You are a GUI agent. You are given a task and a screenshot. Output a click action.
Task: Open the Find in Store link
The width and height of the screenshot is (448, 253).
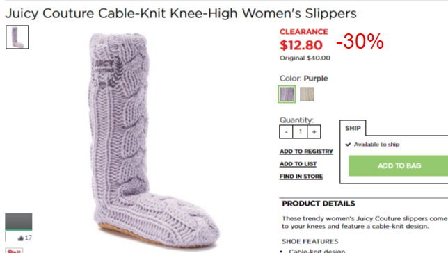click(x=301, y=177)
